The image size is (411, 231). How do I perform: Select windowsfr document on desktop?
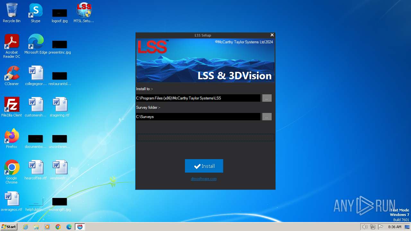[60, 170]
